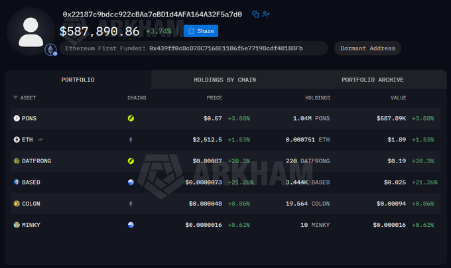Image resolution: width=451 pixels, height=268 pixels.
Task: Click the DATFRONG token icon
Action: point(17,161)
